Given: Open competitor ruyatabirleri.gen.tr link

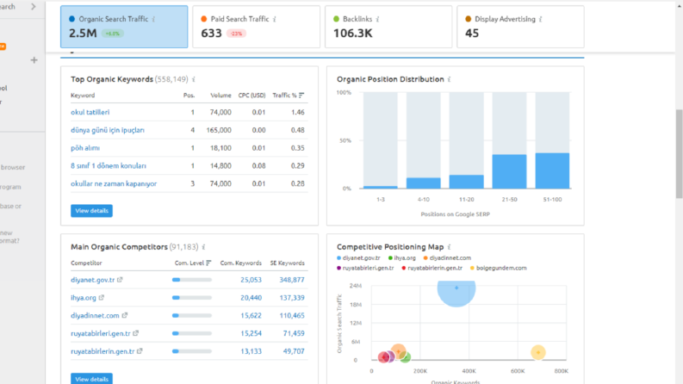Looking at the screenshot, I should 101,333.
